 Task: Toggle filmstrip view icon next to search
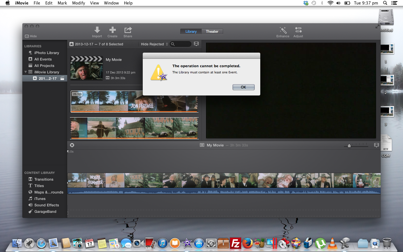coord(196,44)
